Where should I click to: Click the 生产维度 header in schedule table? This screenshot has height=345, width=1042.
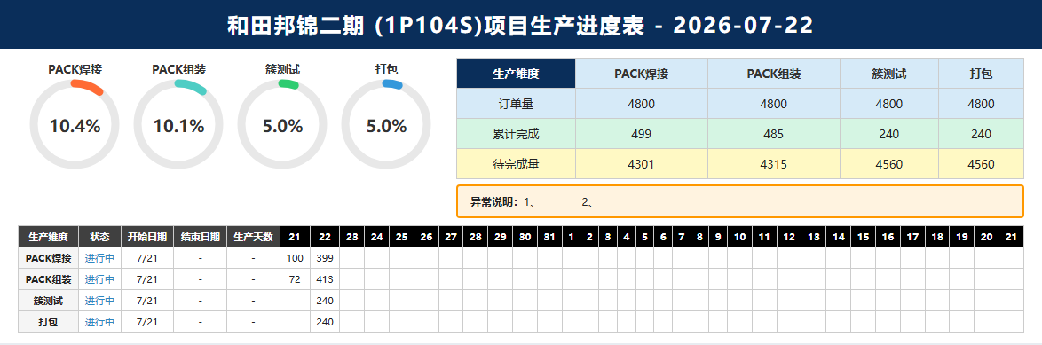[49, 237]
